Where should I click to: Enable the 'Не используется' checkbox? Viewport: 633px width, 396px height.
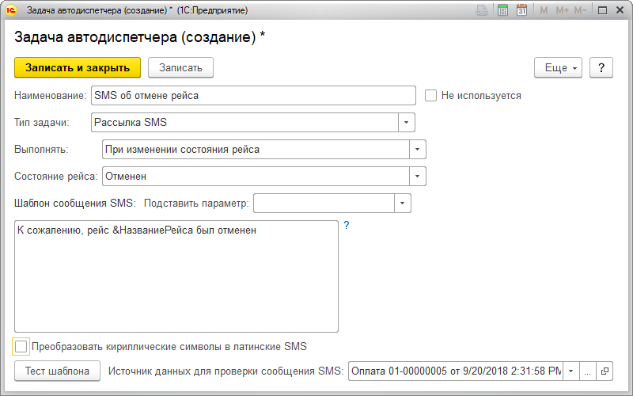click(431, 96)
